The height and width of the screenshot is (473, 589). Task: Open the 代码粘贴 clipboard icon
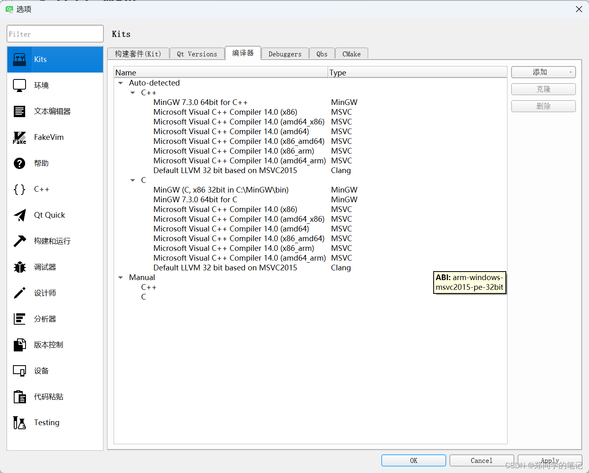[19, 397]
